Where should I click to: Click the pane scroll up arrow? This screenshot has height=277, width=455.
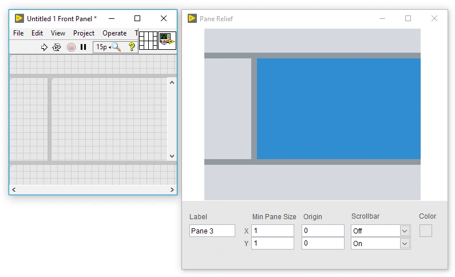click(x=172, y=82)
